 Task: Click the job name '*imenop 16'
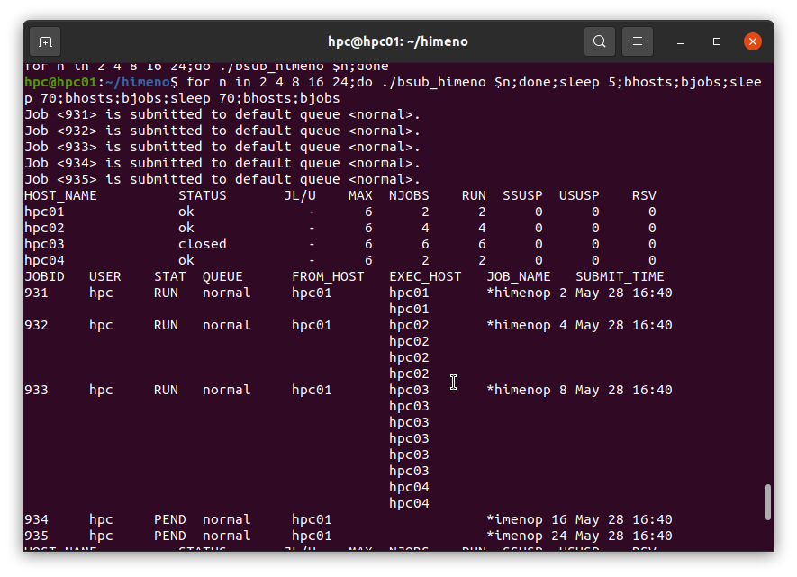coord(527,519)
